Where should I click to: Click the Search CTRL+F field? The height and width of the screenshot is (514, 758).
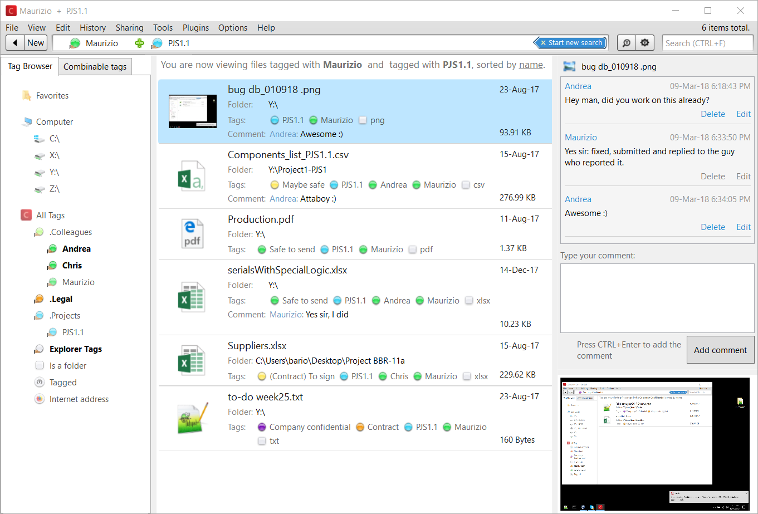click(x=708, y=43)
